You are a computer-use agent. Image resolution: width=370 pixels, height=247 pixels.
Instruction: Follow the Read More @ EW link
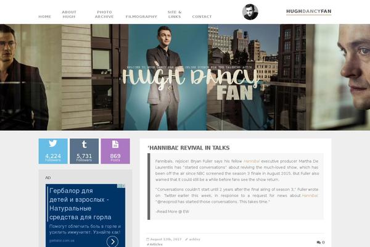173,212
